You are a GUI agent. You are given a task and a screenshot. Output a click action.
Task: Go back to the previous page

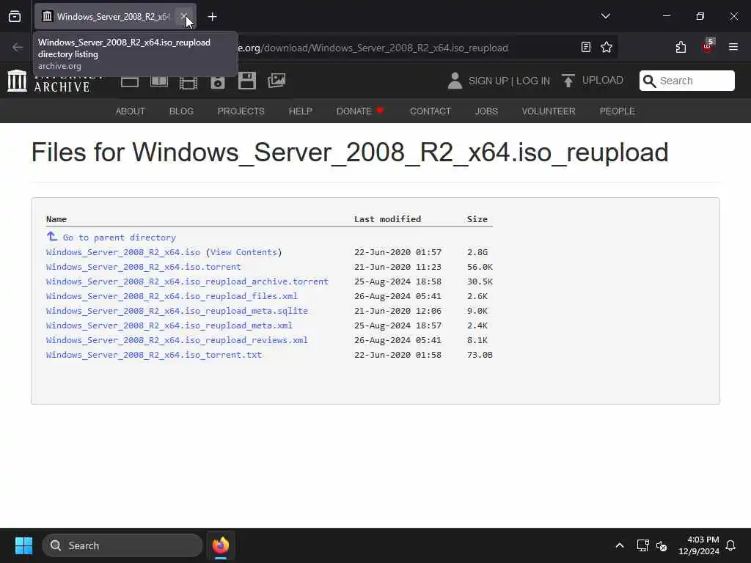click(x=18, y=47)
